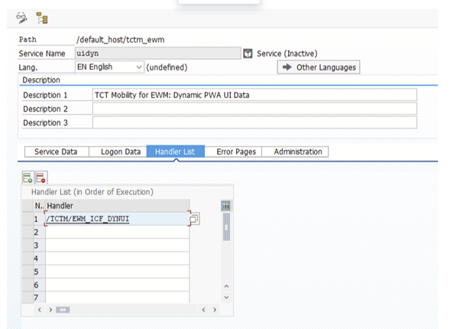This screenshot has width=460, height=329.
Task: Click the service status icon beside Service Name
Action: click(x=248, y=54)
